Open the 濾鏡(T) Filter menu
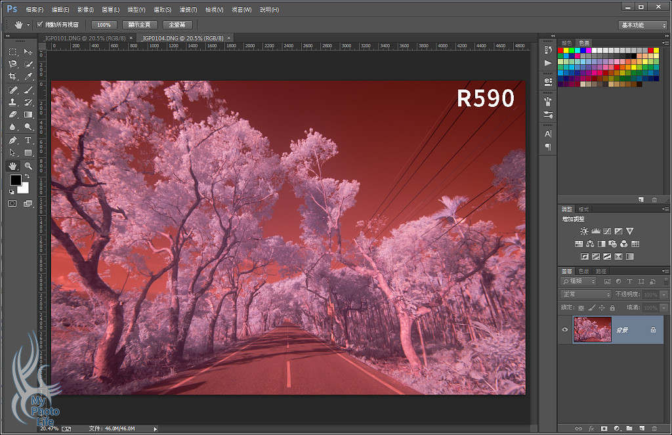 (x=188, y=10)
